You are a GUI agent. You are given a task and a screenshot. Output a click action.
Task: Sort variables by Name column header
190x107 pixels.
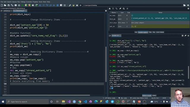click(114, 12)
